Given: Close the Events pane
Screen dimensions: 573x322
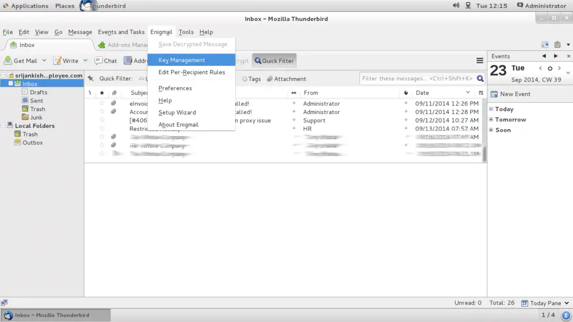Looking at the screenshot, I should click(x=569, y=56).
